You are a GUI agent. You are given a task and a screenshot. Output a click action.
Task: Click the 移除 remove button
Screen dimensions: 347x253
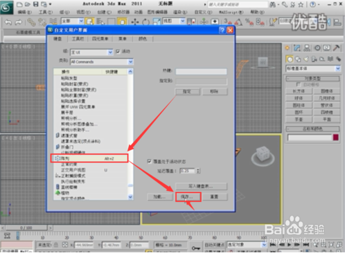[x=215, y=92]
